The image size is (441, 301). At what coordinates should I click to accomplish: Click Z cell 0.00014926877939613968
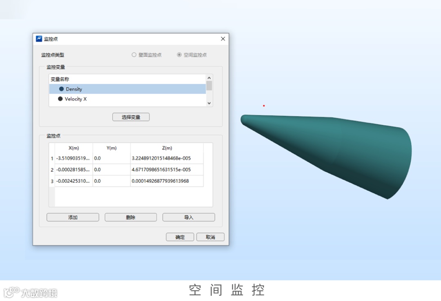point(167,181)
